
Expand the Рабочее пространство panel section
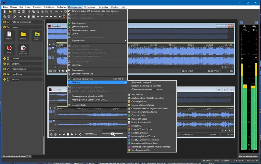pyautogui.click(x=5, y=22)
